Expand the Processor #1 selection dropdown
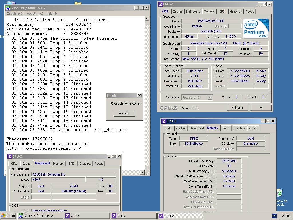 click(x=210, y=97)
